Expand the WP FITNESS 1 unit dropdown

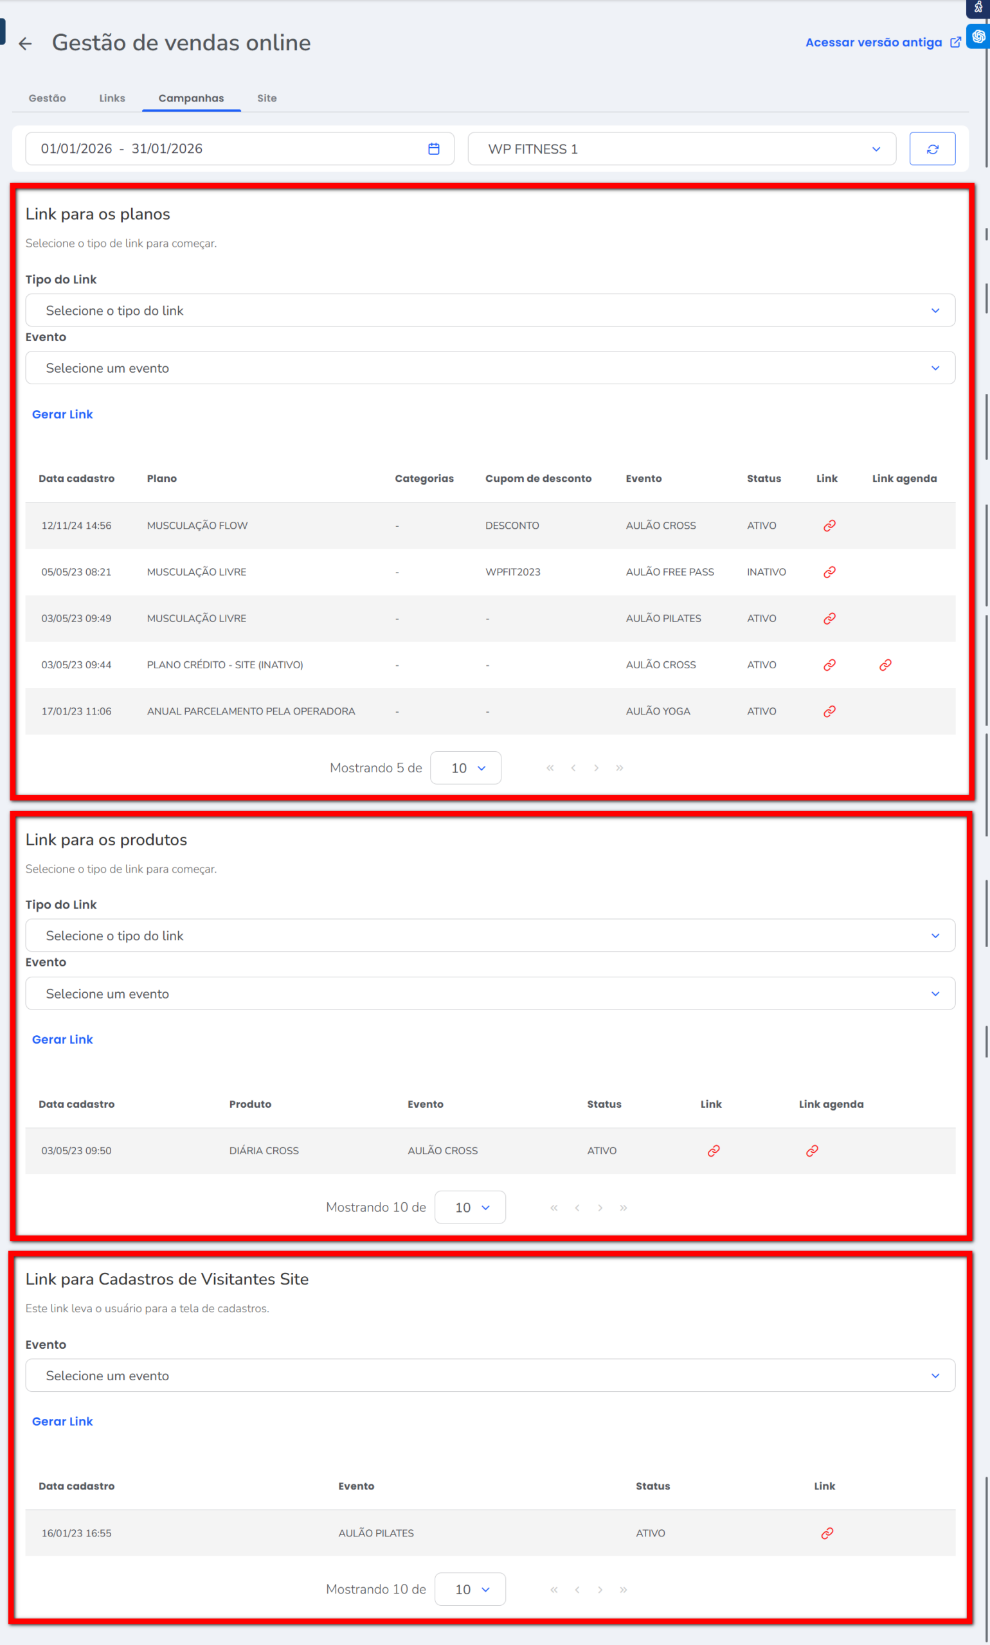[x=681, y=148]
